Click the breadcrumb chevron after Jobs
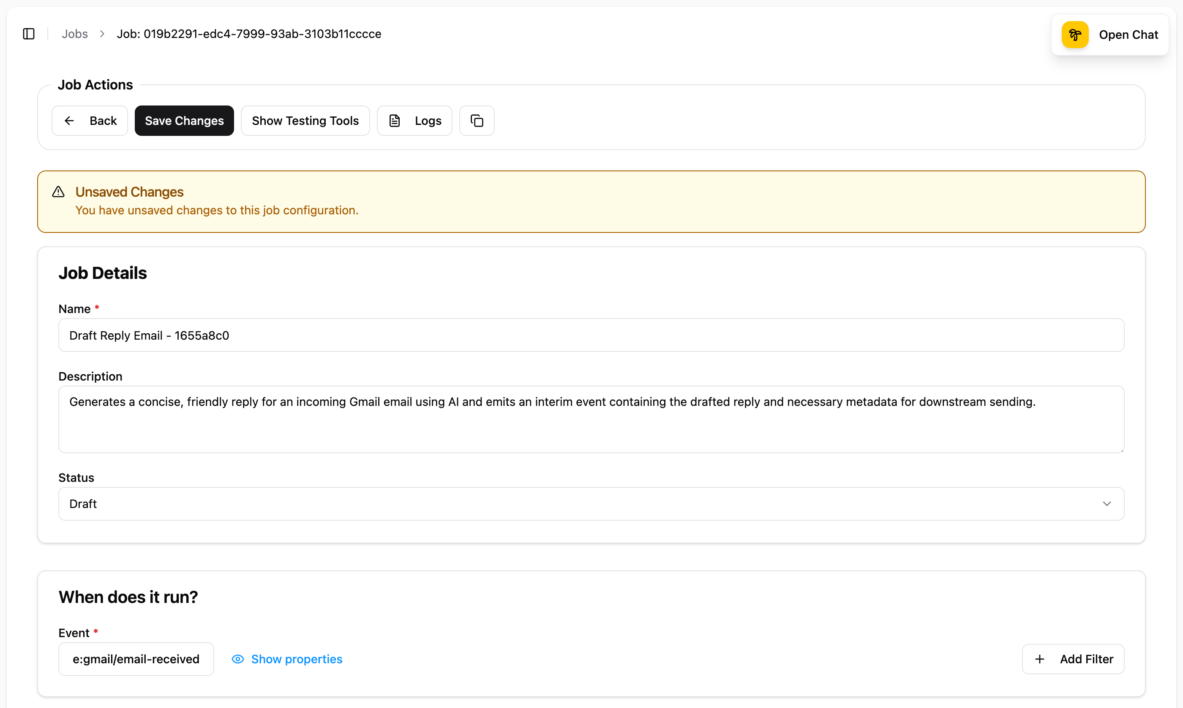 [x=102, y=34]
